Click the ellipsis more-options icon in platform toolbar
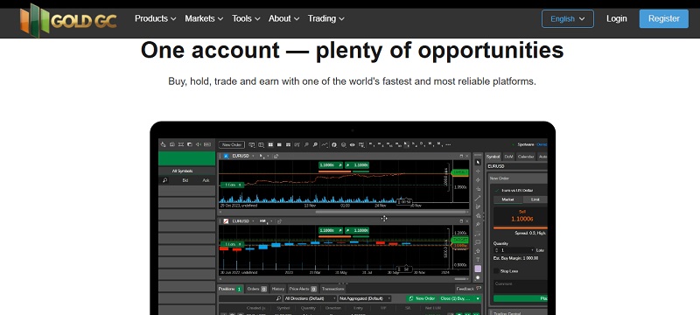 click(x=448, y=144)
